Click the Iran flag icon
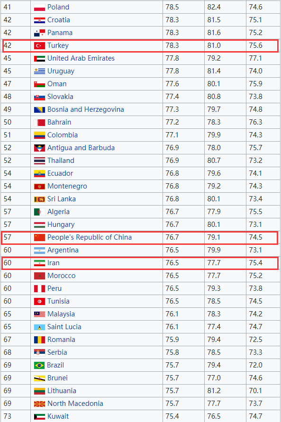 39,263
